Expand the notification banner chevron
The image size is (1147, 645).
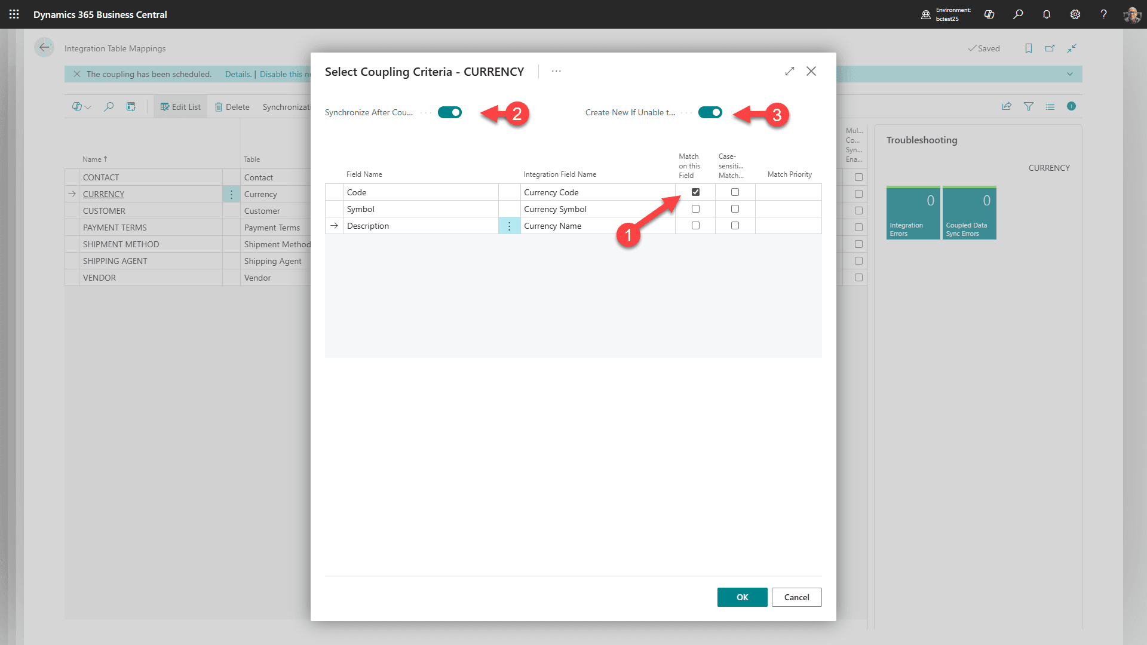(1069, 74)
